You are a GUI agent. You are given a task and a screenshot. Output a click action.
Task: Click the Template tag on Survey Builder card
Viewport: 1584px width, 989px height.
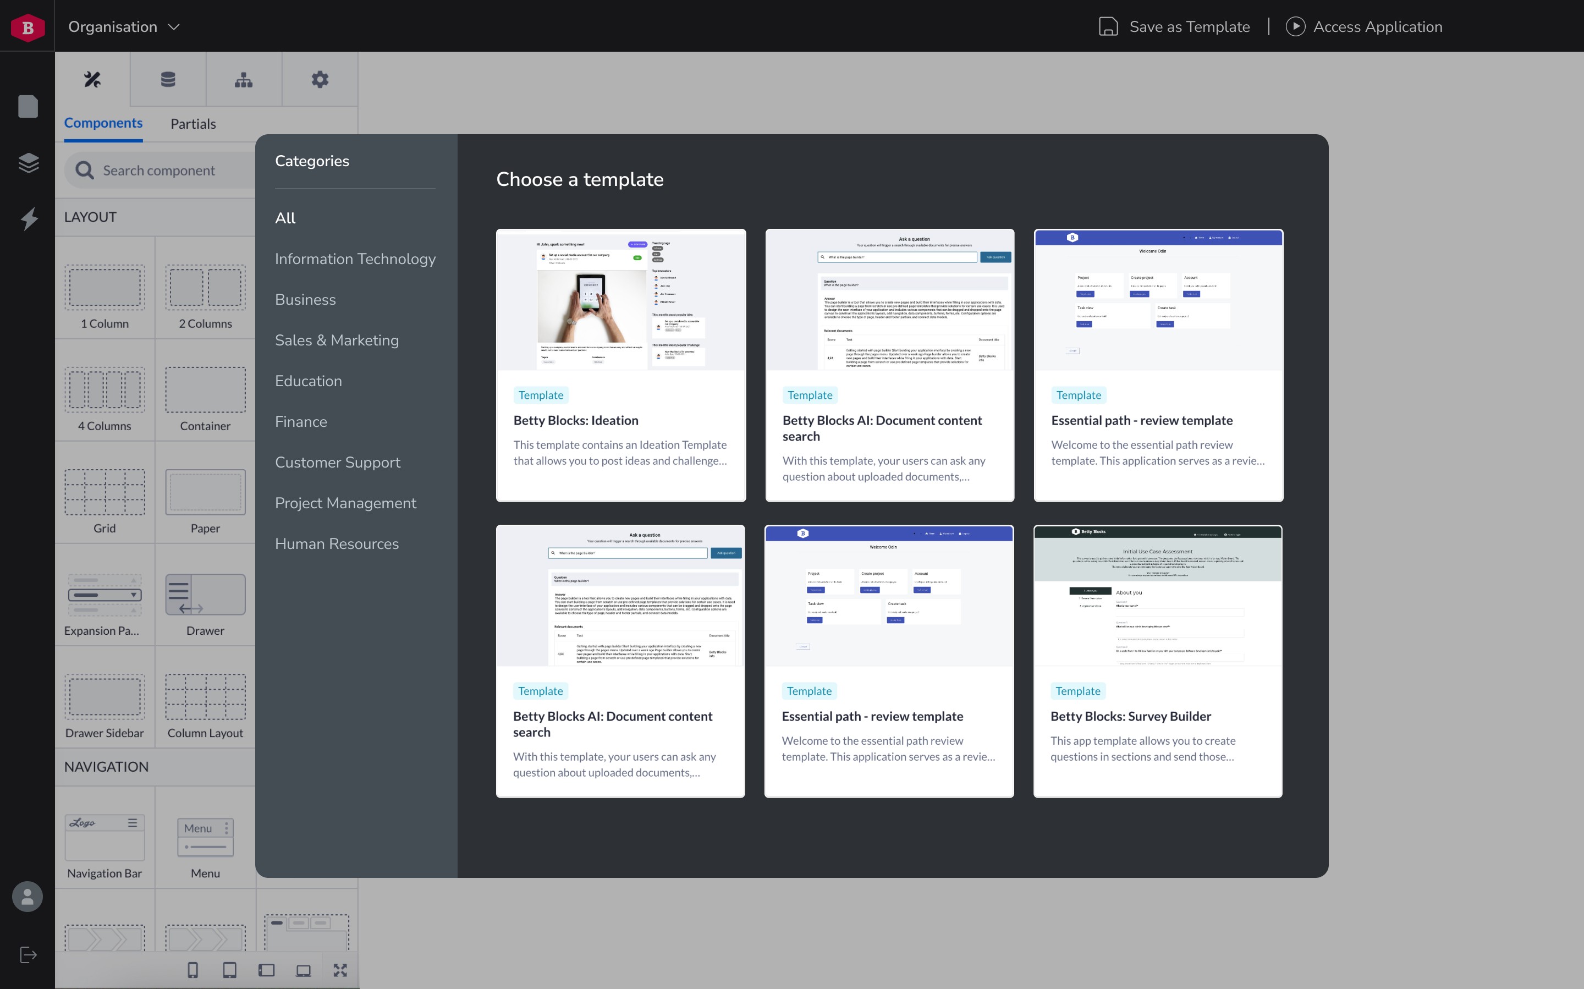pos(1078,691)
